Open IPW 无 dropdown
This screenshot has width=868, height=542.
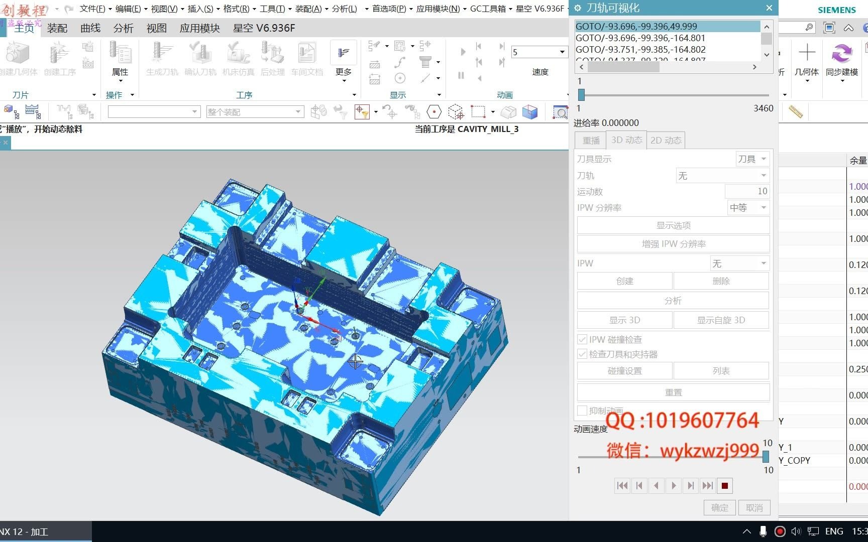[x=739, y=263]
